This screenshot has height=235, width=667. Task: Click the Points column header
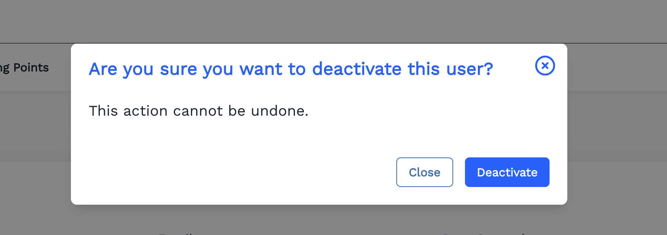[x=24, y=68]
